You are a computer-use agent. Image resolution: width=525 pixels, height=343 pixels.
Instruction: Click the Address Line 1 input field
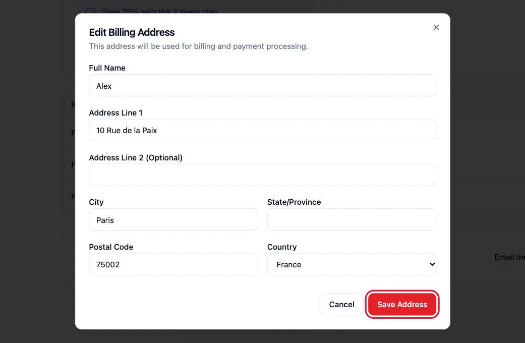tap(262, 130)
